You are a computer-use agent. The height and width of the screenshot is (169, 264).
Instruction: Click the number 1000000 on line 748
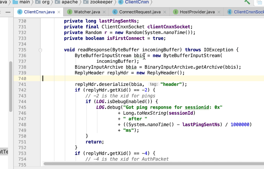pyautogui.click(x=240, y=125)
